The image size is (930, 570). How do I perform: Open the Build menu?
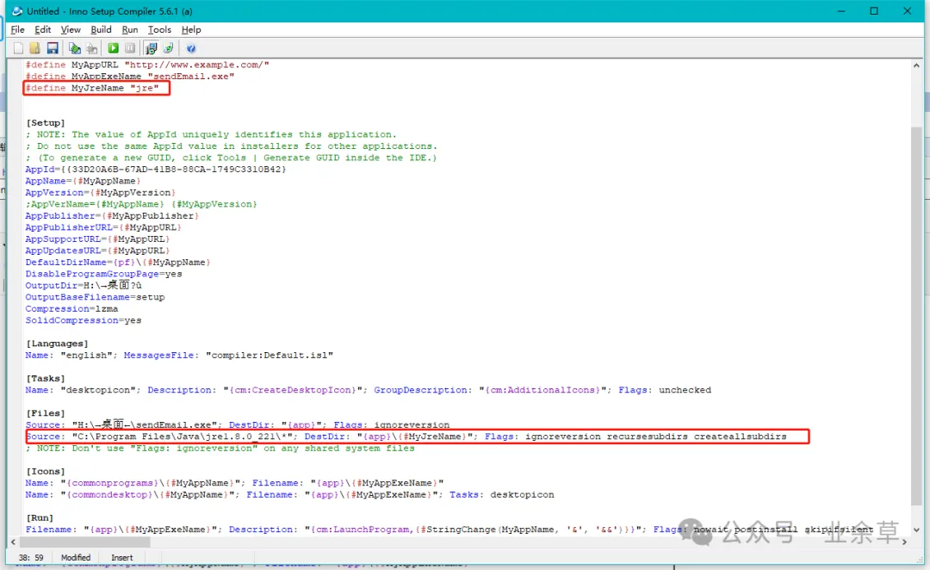[101, 29]
